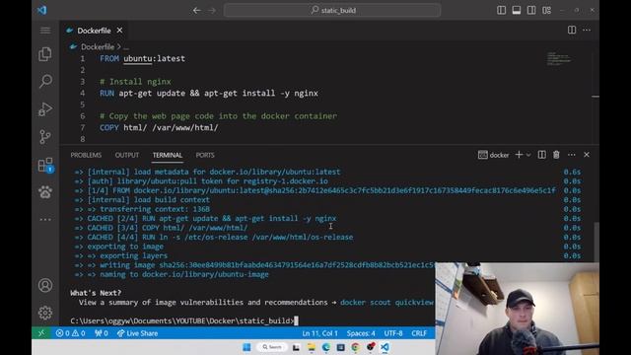Change line ending via CRLF status item
This screenshot has width=631, height=355.
click(x=419, y=333)
